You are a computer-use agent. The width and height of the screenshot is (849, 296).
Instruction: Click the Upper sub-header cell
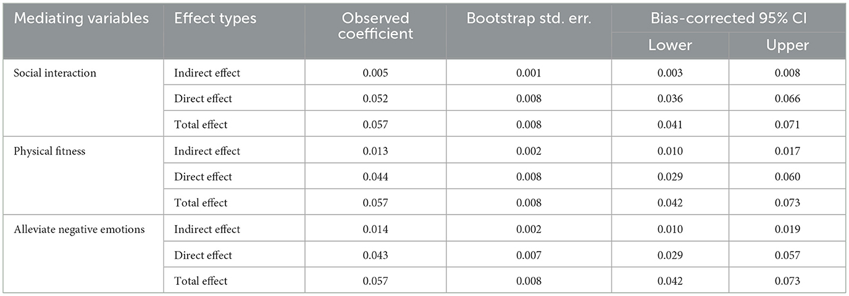click(787, 45)
